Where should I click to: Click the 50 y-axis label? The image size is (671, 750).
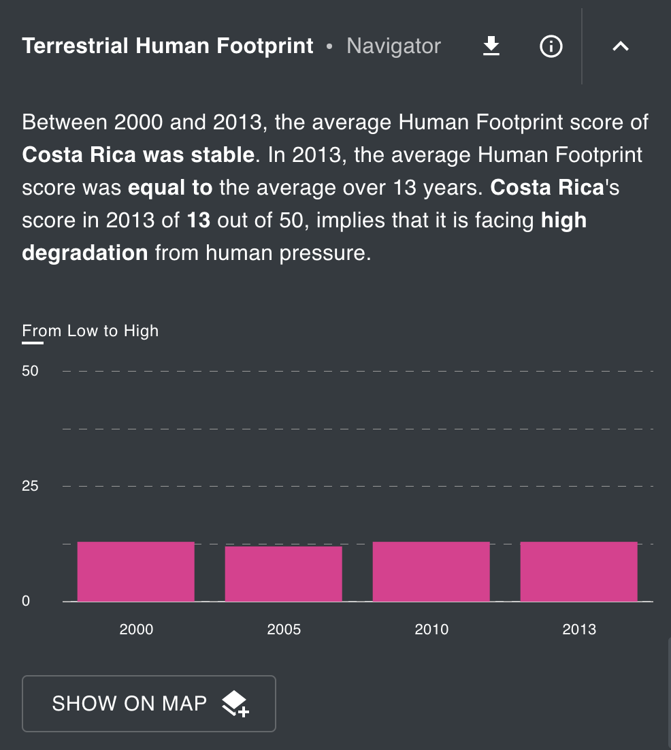[31, 371]
